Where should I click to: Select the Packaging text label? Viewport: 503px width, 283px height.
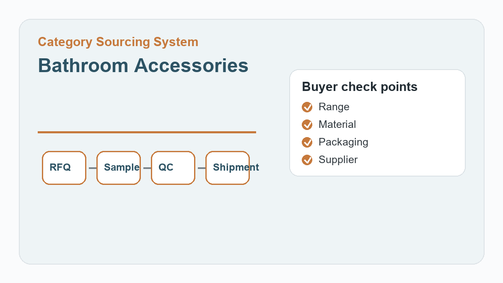343,142
